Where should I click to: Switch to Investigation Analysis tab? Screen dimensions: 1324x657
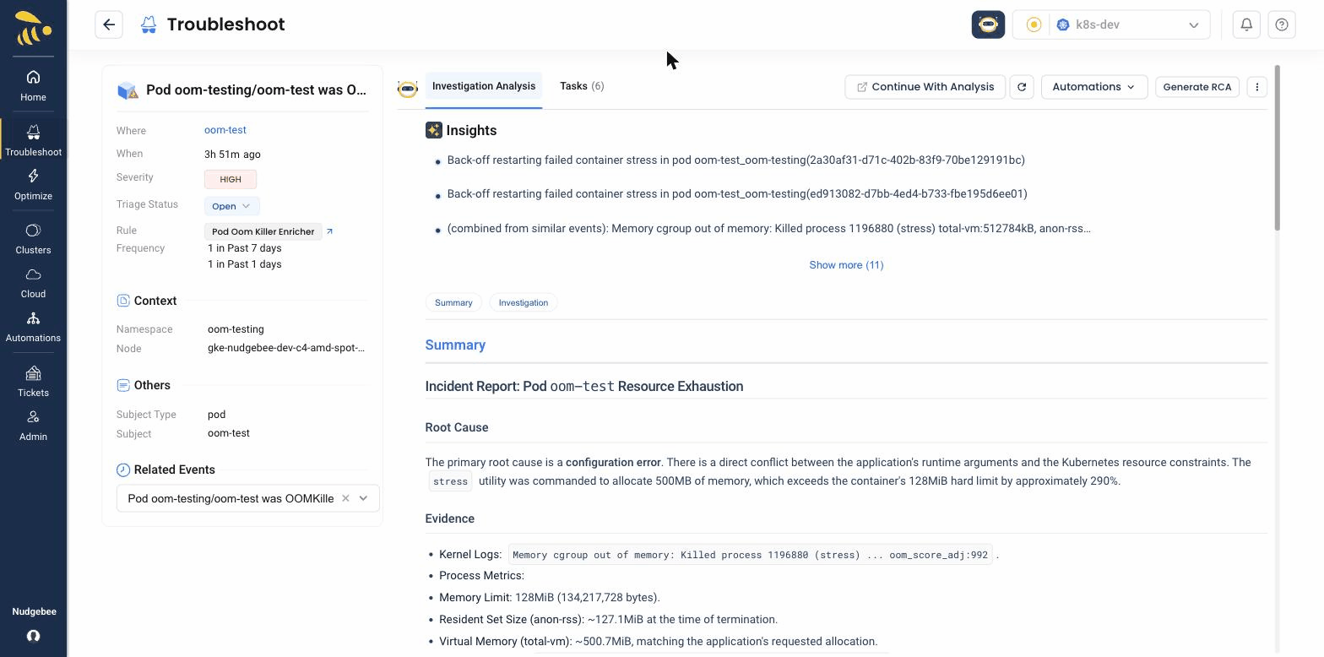(x=484, y=86)
